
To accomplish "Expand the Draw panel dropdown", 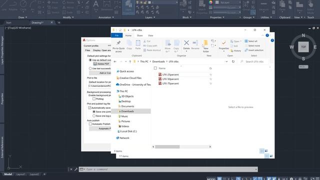I will 22,17.
